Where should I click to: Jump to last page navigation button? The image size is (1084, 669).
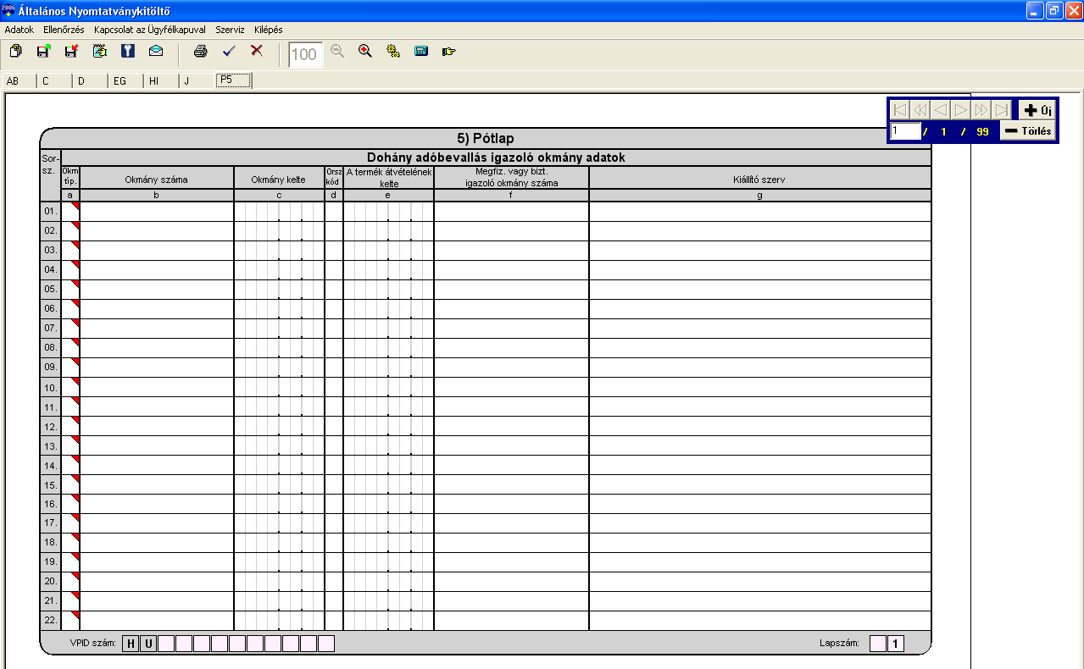click(1002, 110)
